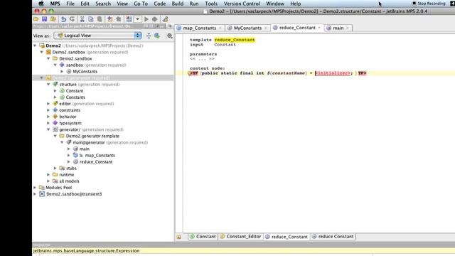
Task: Click the Debug toolbar icon
Action: pyautogui.click(x=155, y=19)
